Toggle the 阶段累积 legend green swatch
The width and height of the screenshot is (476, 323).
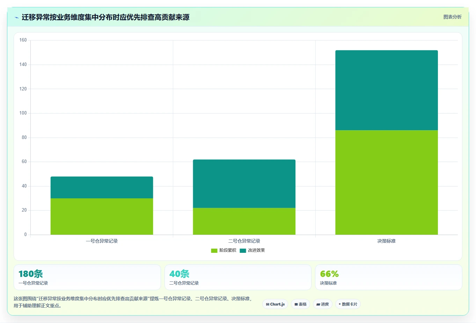pos(214,250)
